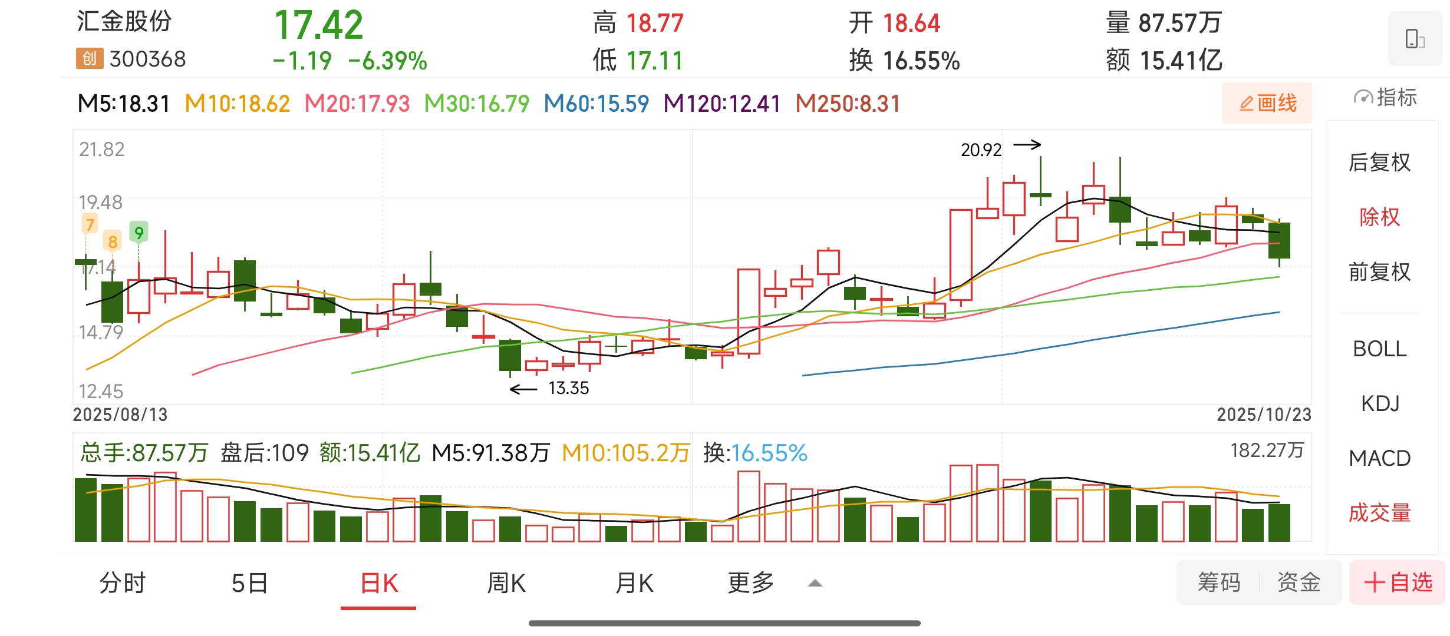The height and width of the screenshot is (636, 1450).
Task: Open the 资金 capital flow view
Action: coord(1299,582)
